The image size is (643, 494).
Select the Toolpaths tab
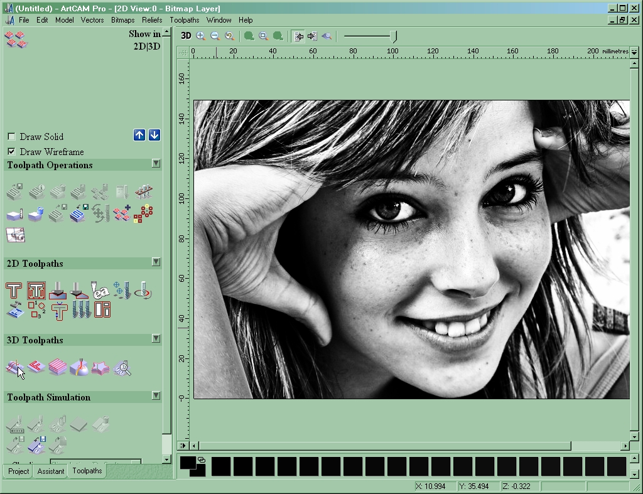(x=87, y=471)
